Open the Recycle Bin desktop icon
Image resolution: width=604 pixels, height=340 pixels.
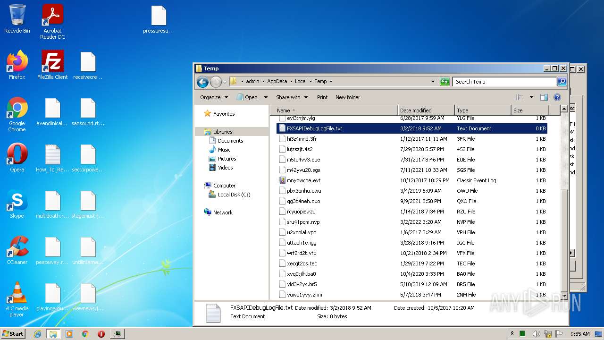pyautogui.click(x=17, y=19)
